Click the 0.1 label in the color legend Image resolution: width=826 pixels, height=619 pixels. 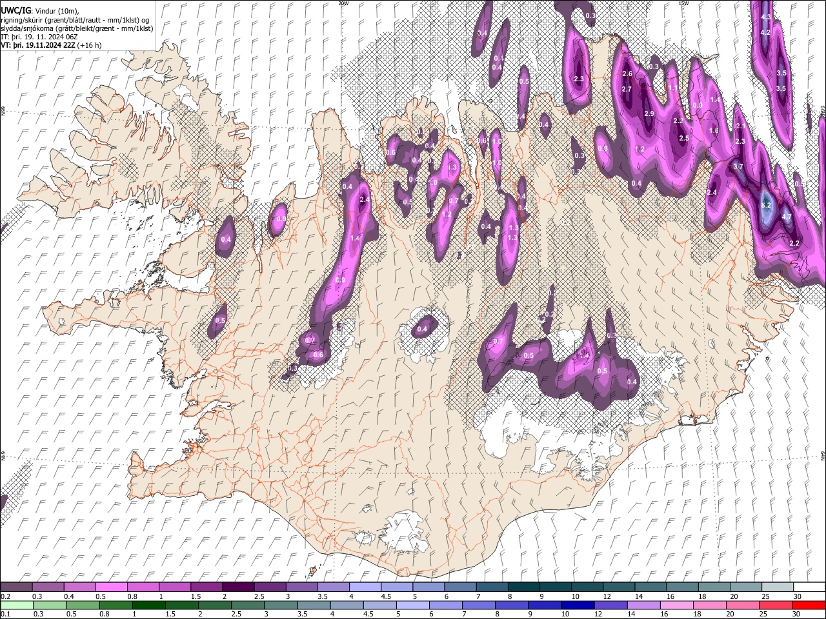(x=6, y=614)
